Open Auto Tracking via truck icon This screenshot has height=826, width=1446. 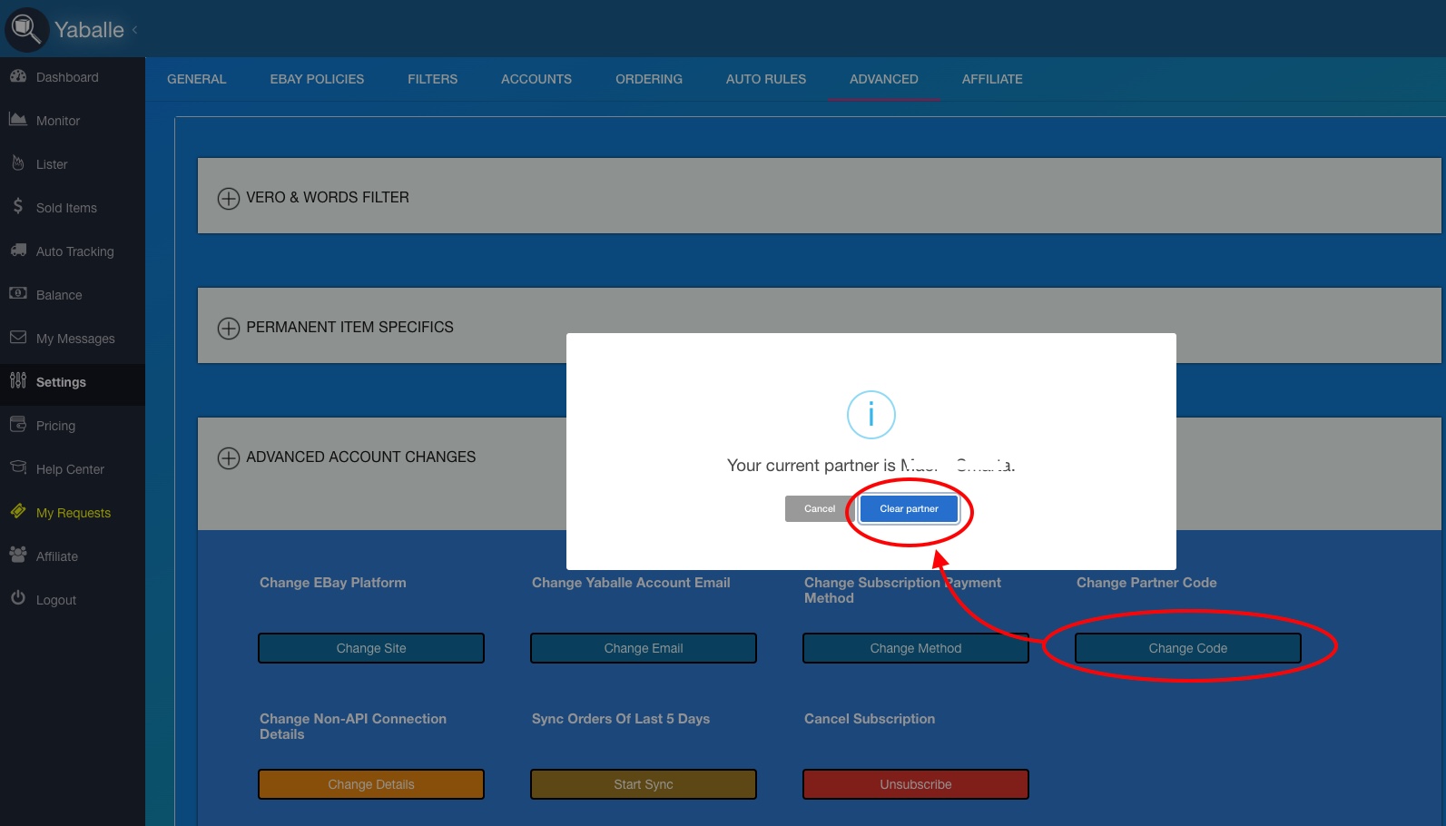tap(18, 251)
